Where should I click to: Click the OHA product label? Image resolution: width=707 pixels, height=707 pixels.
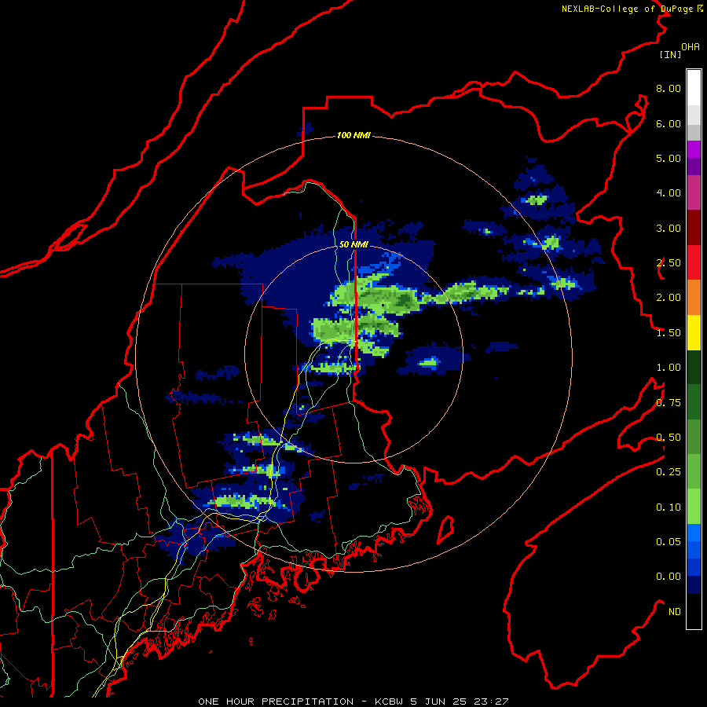click(691, 47)
